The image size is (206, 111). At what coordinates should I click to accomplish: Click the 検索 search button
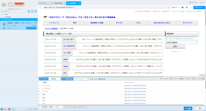pyautogui.click(x=175, y=47)
